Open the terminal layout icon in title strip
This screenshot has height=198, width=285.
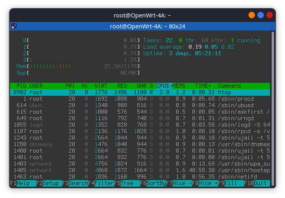14,26
